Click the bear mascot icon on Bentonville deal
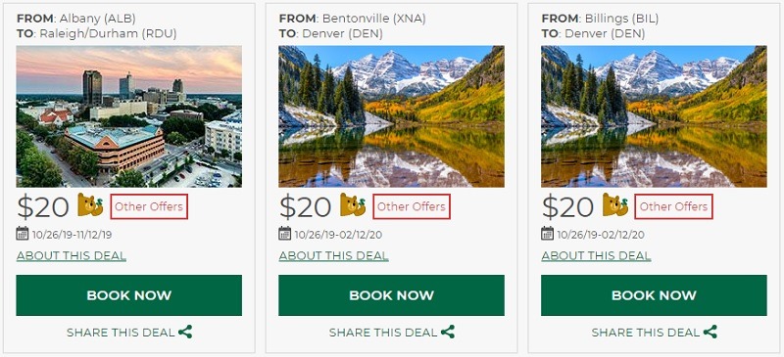This screenshot has width=784, height=357. [x=353, y=205]
